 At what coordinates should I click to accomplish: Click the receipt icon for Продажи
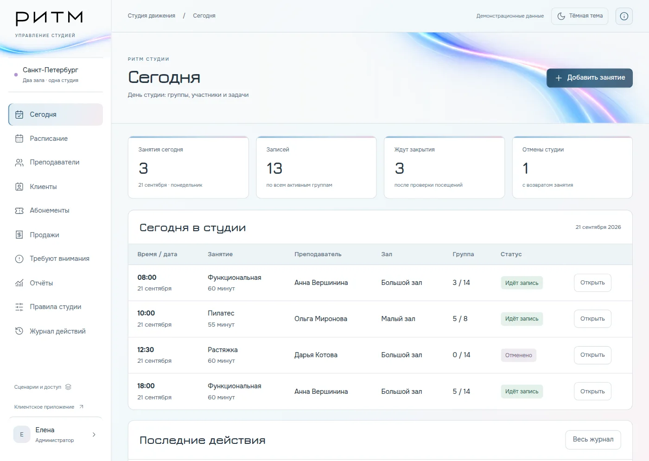(x=19, y=235)
